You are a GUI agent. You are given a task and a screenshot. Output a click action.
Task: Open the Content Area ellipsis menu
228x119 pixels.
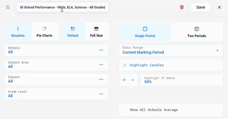click(x=101, y=65)
